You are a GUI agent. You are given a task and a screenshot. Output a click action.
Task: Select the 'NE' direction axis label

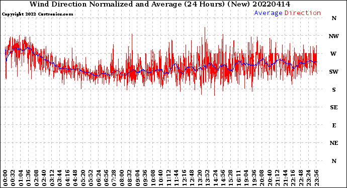(334, 143)
